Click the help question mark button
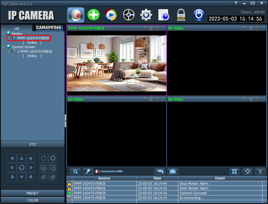Image resolution: width=268 pixels, height=204 pixels. click(x=236, y=3)
